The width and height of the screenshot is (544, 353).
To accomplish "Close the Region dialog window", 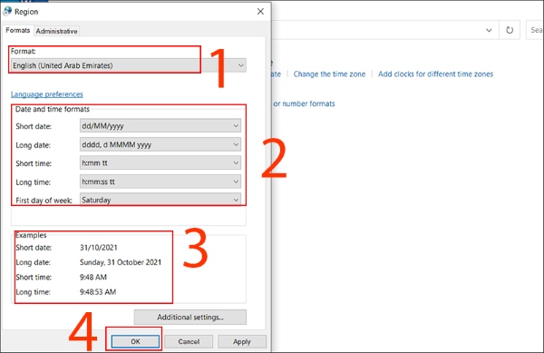I will pyautogui.click(x=260, y=12).
